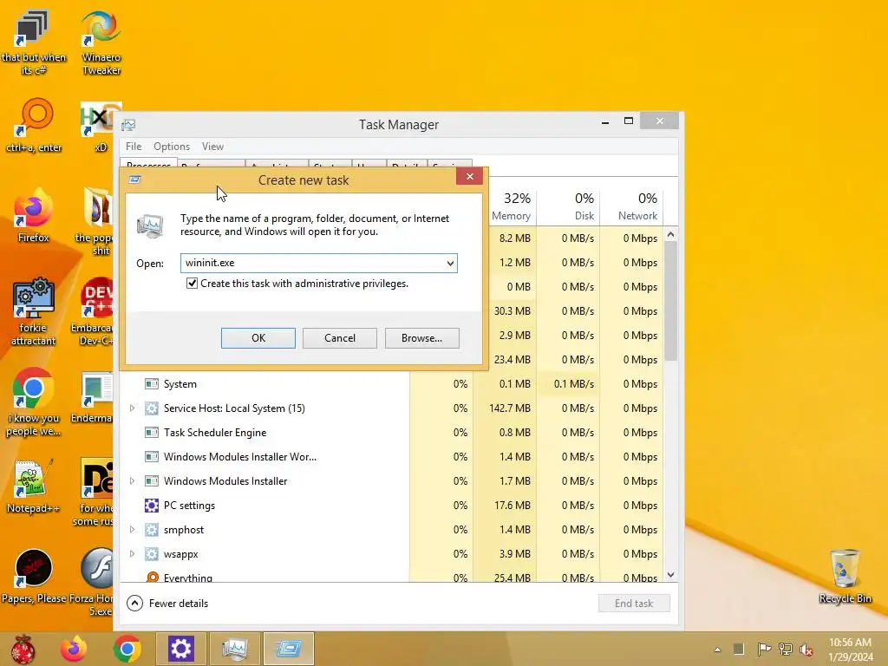Select the PC settings process row

(392, 506)
